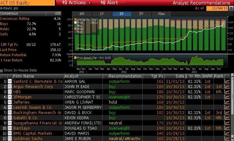Open Sanford C. Bernstein & Co firm link
Viewport: 234px width, 141px height.
tap(38, 82)
